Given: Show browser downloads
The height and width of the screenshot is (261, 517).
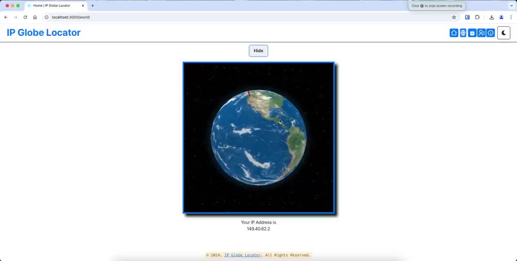Looking at the screenshot, I should (x=492, y=17).
